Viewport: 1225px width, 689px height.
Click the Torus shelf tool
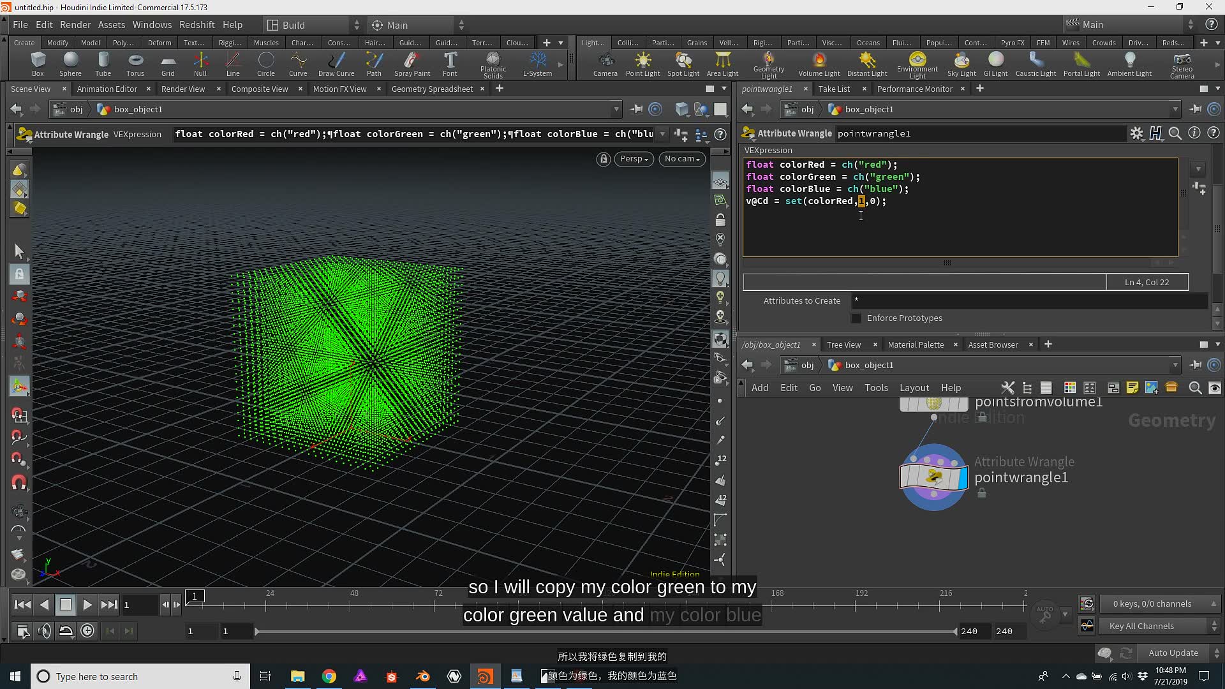(x=135, y=64)
